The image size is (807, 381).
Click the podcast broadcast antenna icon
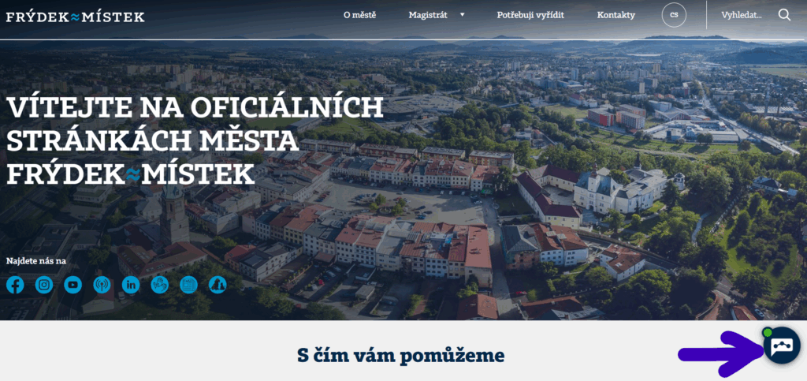point(102,285)
